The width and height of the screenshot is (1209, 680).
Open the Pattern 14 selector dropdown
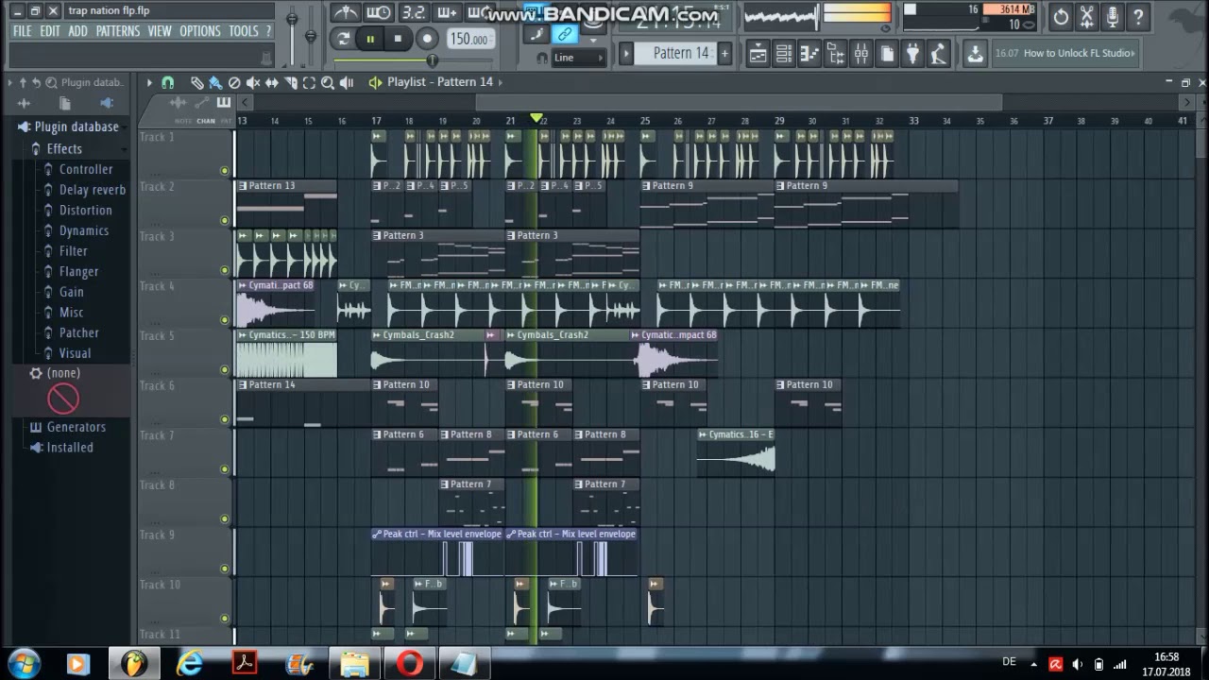[x=681, y=53]
